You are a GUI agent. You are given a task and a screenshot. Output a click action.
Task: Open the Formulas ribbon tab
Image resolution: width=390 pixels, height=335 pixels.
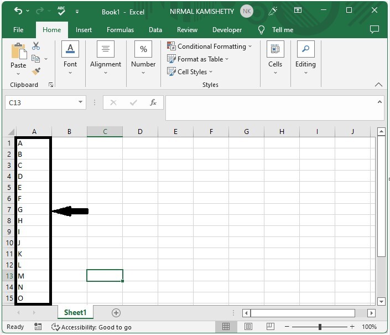click(120, 30)
